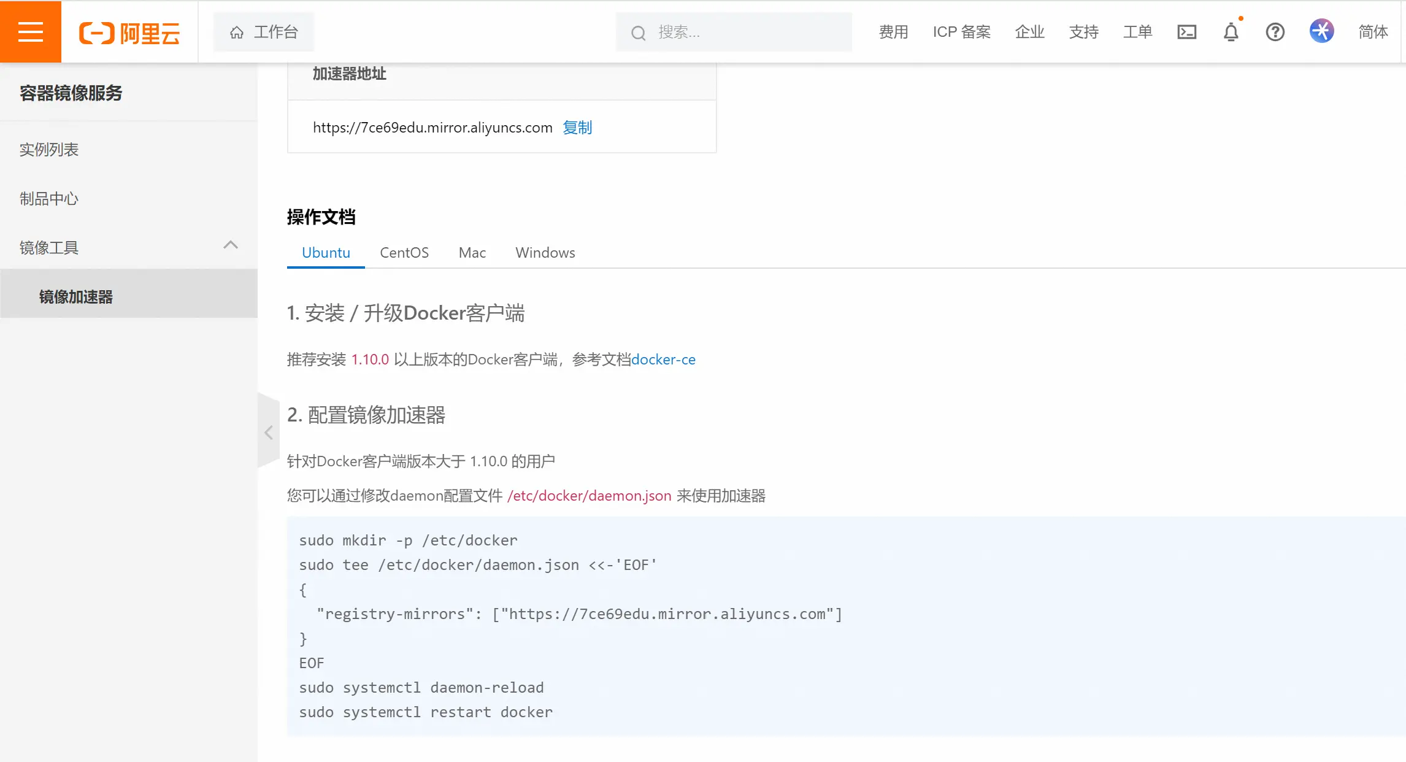Switch to the Windows tab
This screenshot has width=1406, height=762.
[545, 253]
